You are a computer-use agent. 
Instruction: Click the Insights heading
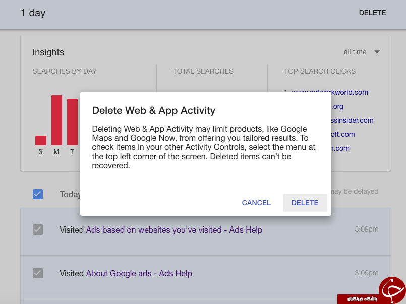point(48,52)
